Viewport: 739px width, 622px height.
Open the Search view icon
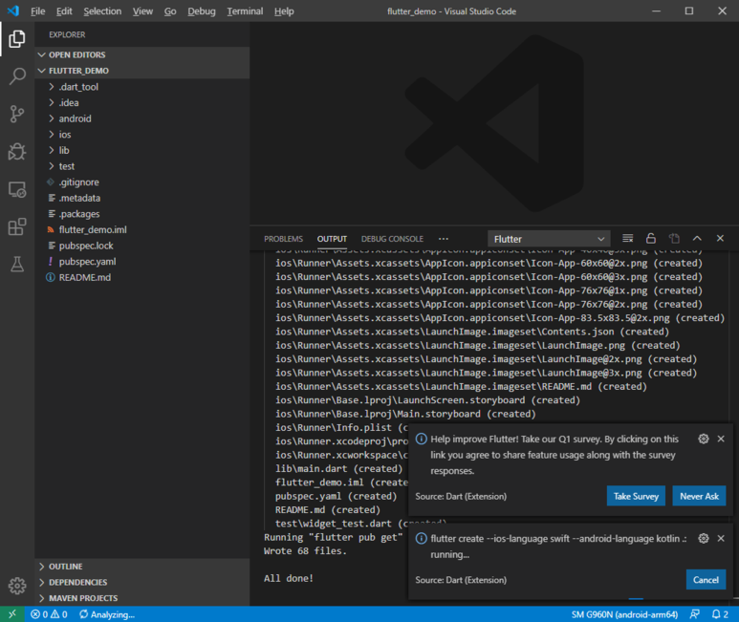[17, 76]
